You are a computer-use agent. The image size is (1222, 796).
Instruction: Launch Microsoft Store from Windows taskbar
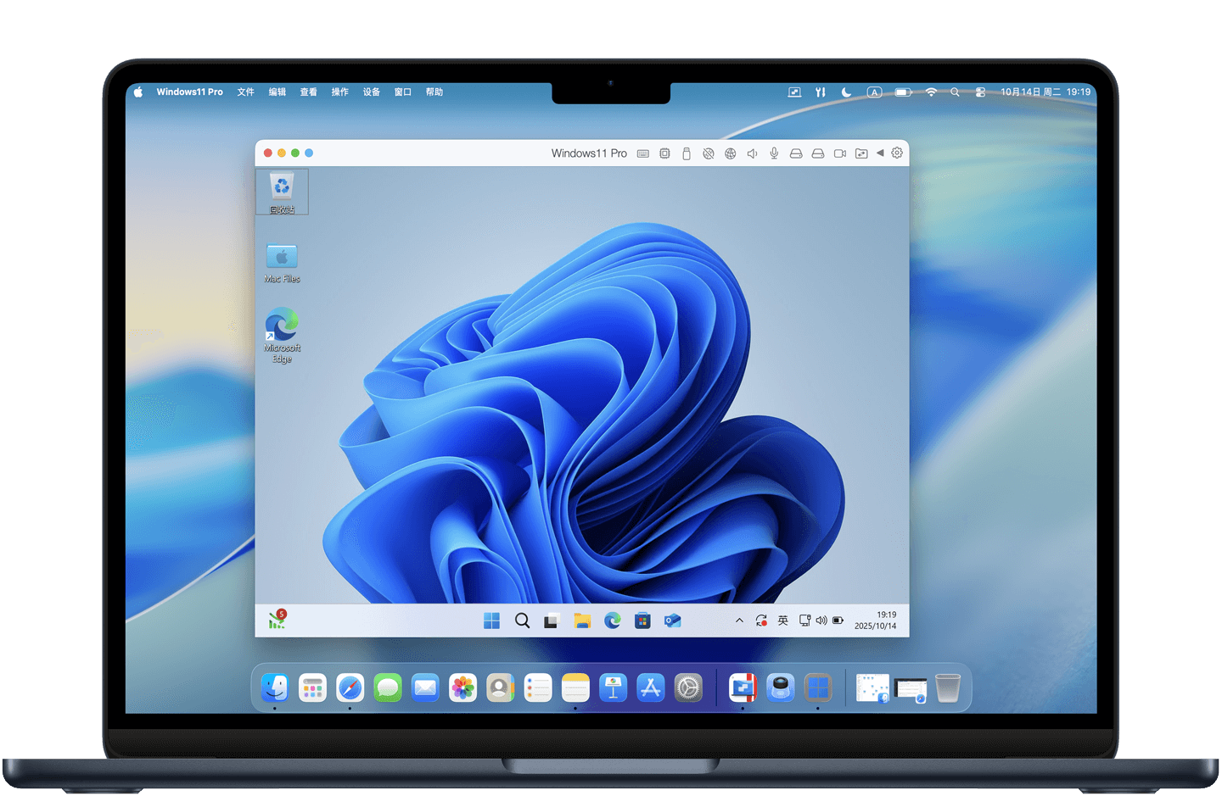pyautogui.click(x=642, y=621)
